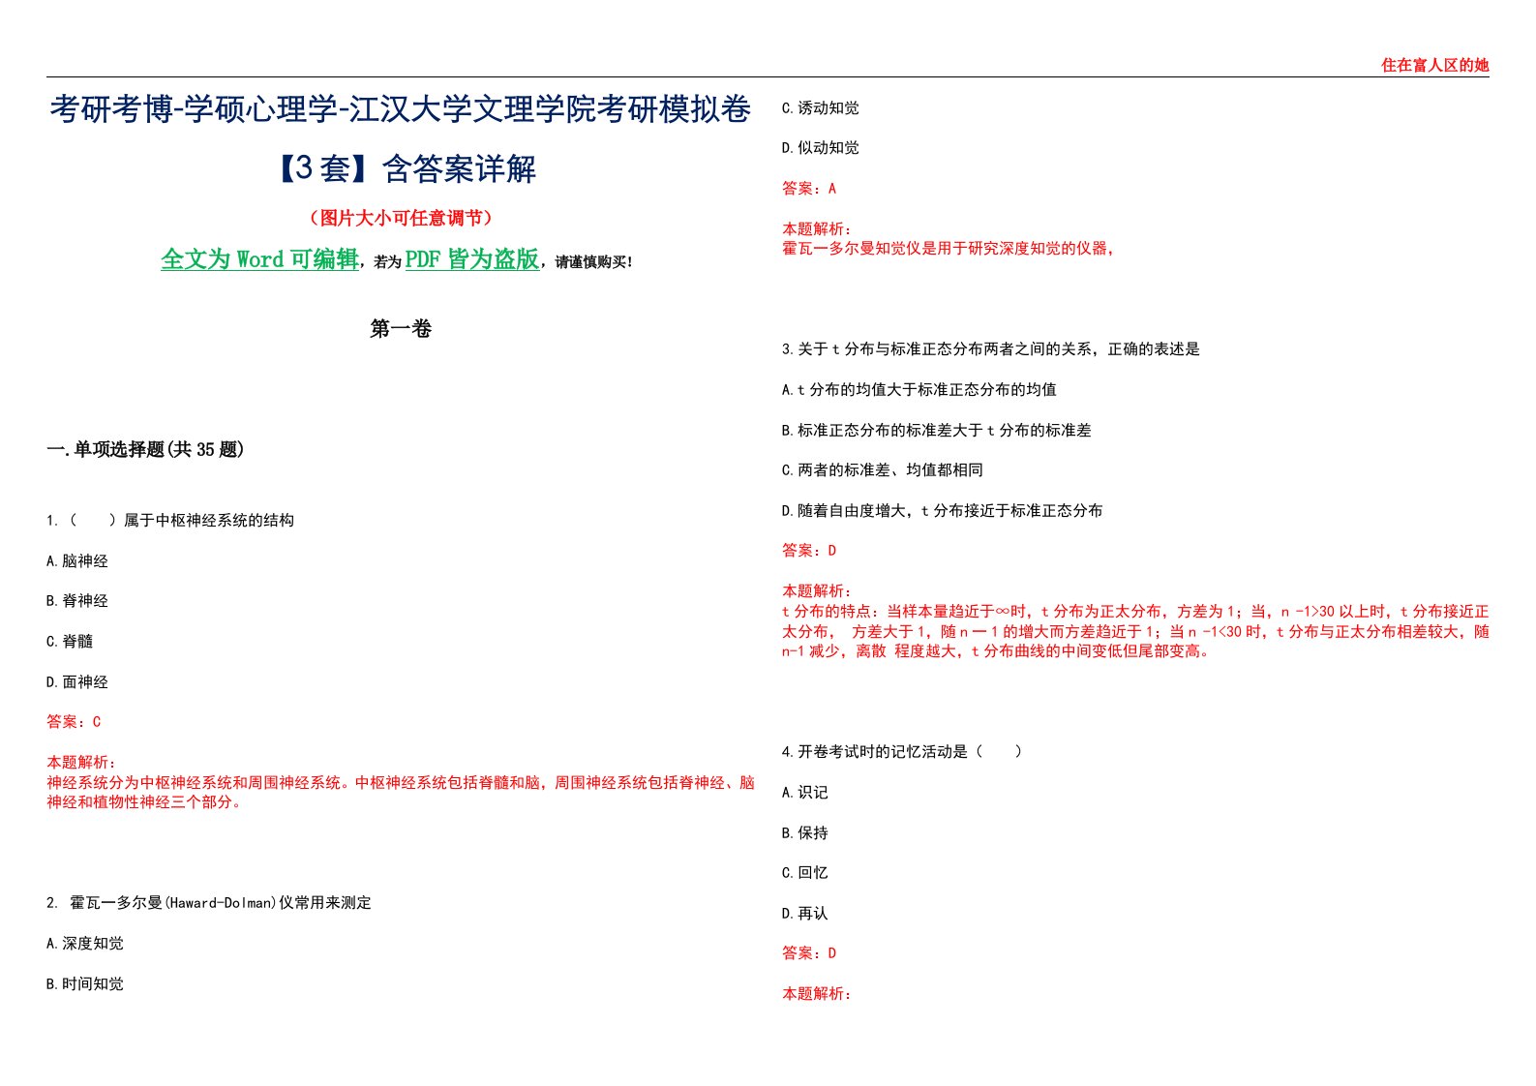Select option B.脊神经
This screenshot has height=1086, width=1536.
click(77, 601)
